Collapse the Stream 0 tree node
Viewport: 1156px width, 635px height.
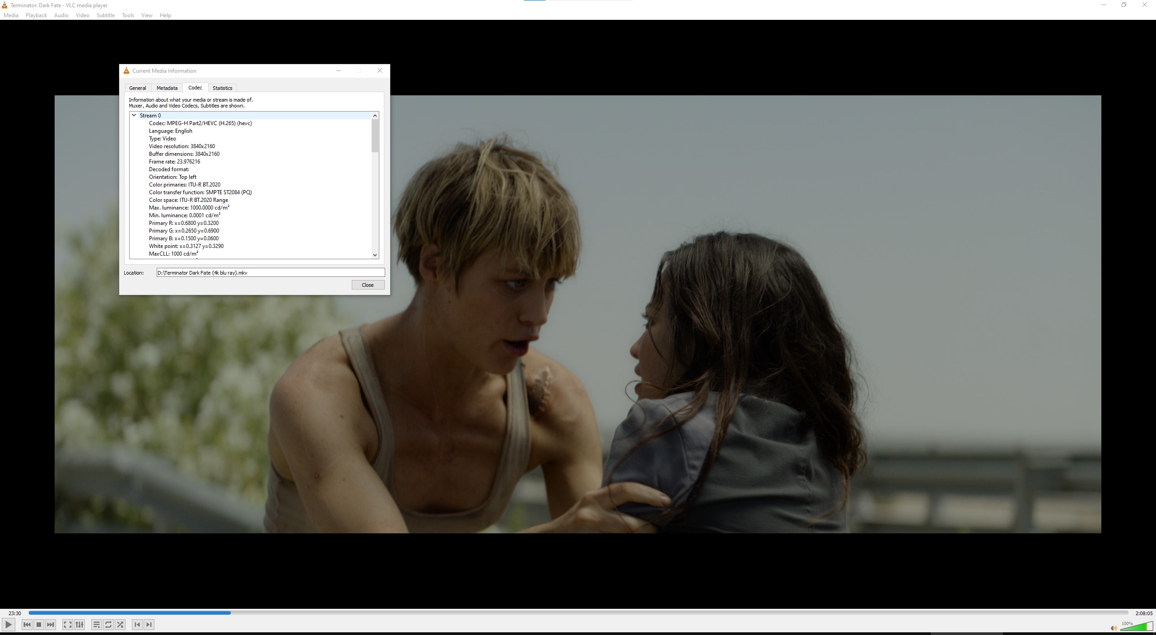134,115
